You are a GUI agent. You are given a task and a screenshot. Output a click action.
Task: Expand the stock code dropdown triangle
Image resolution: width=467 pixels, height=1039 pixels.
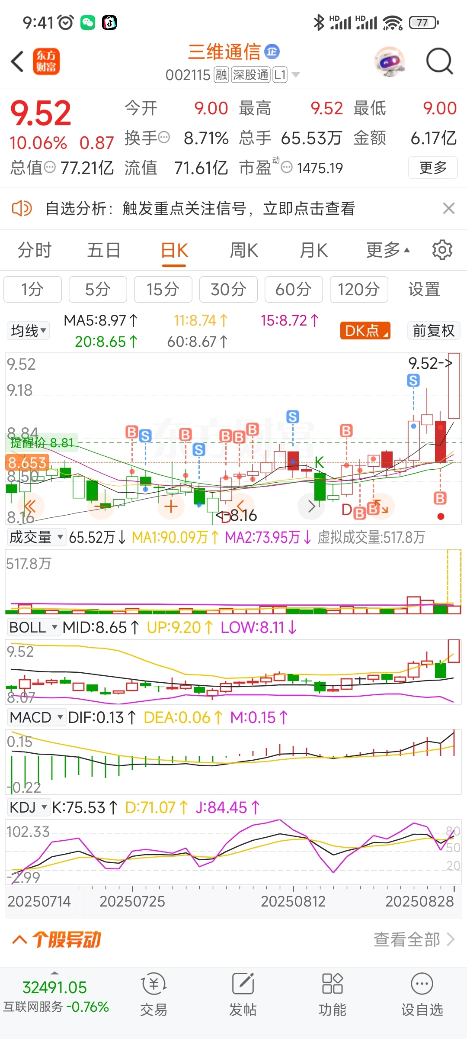[296, 75]
